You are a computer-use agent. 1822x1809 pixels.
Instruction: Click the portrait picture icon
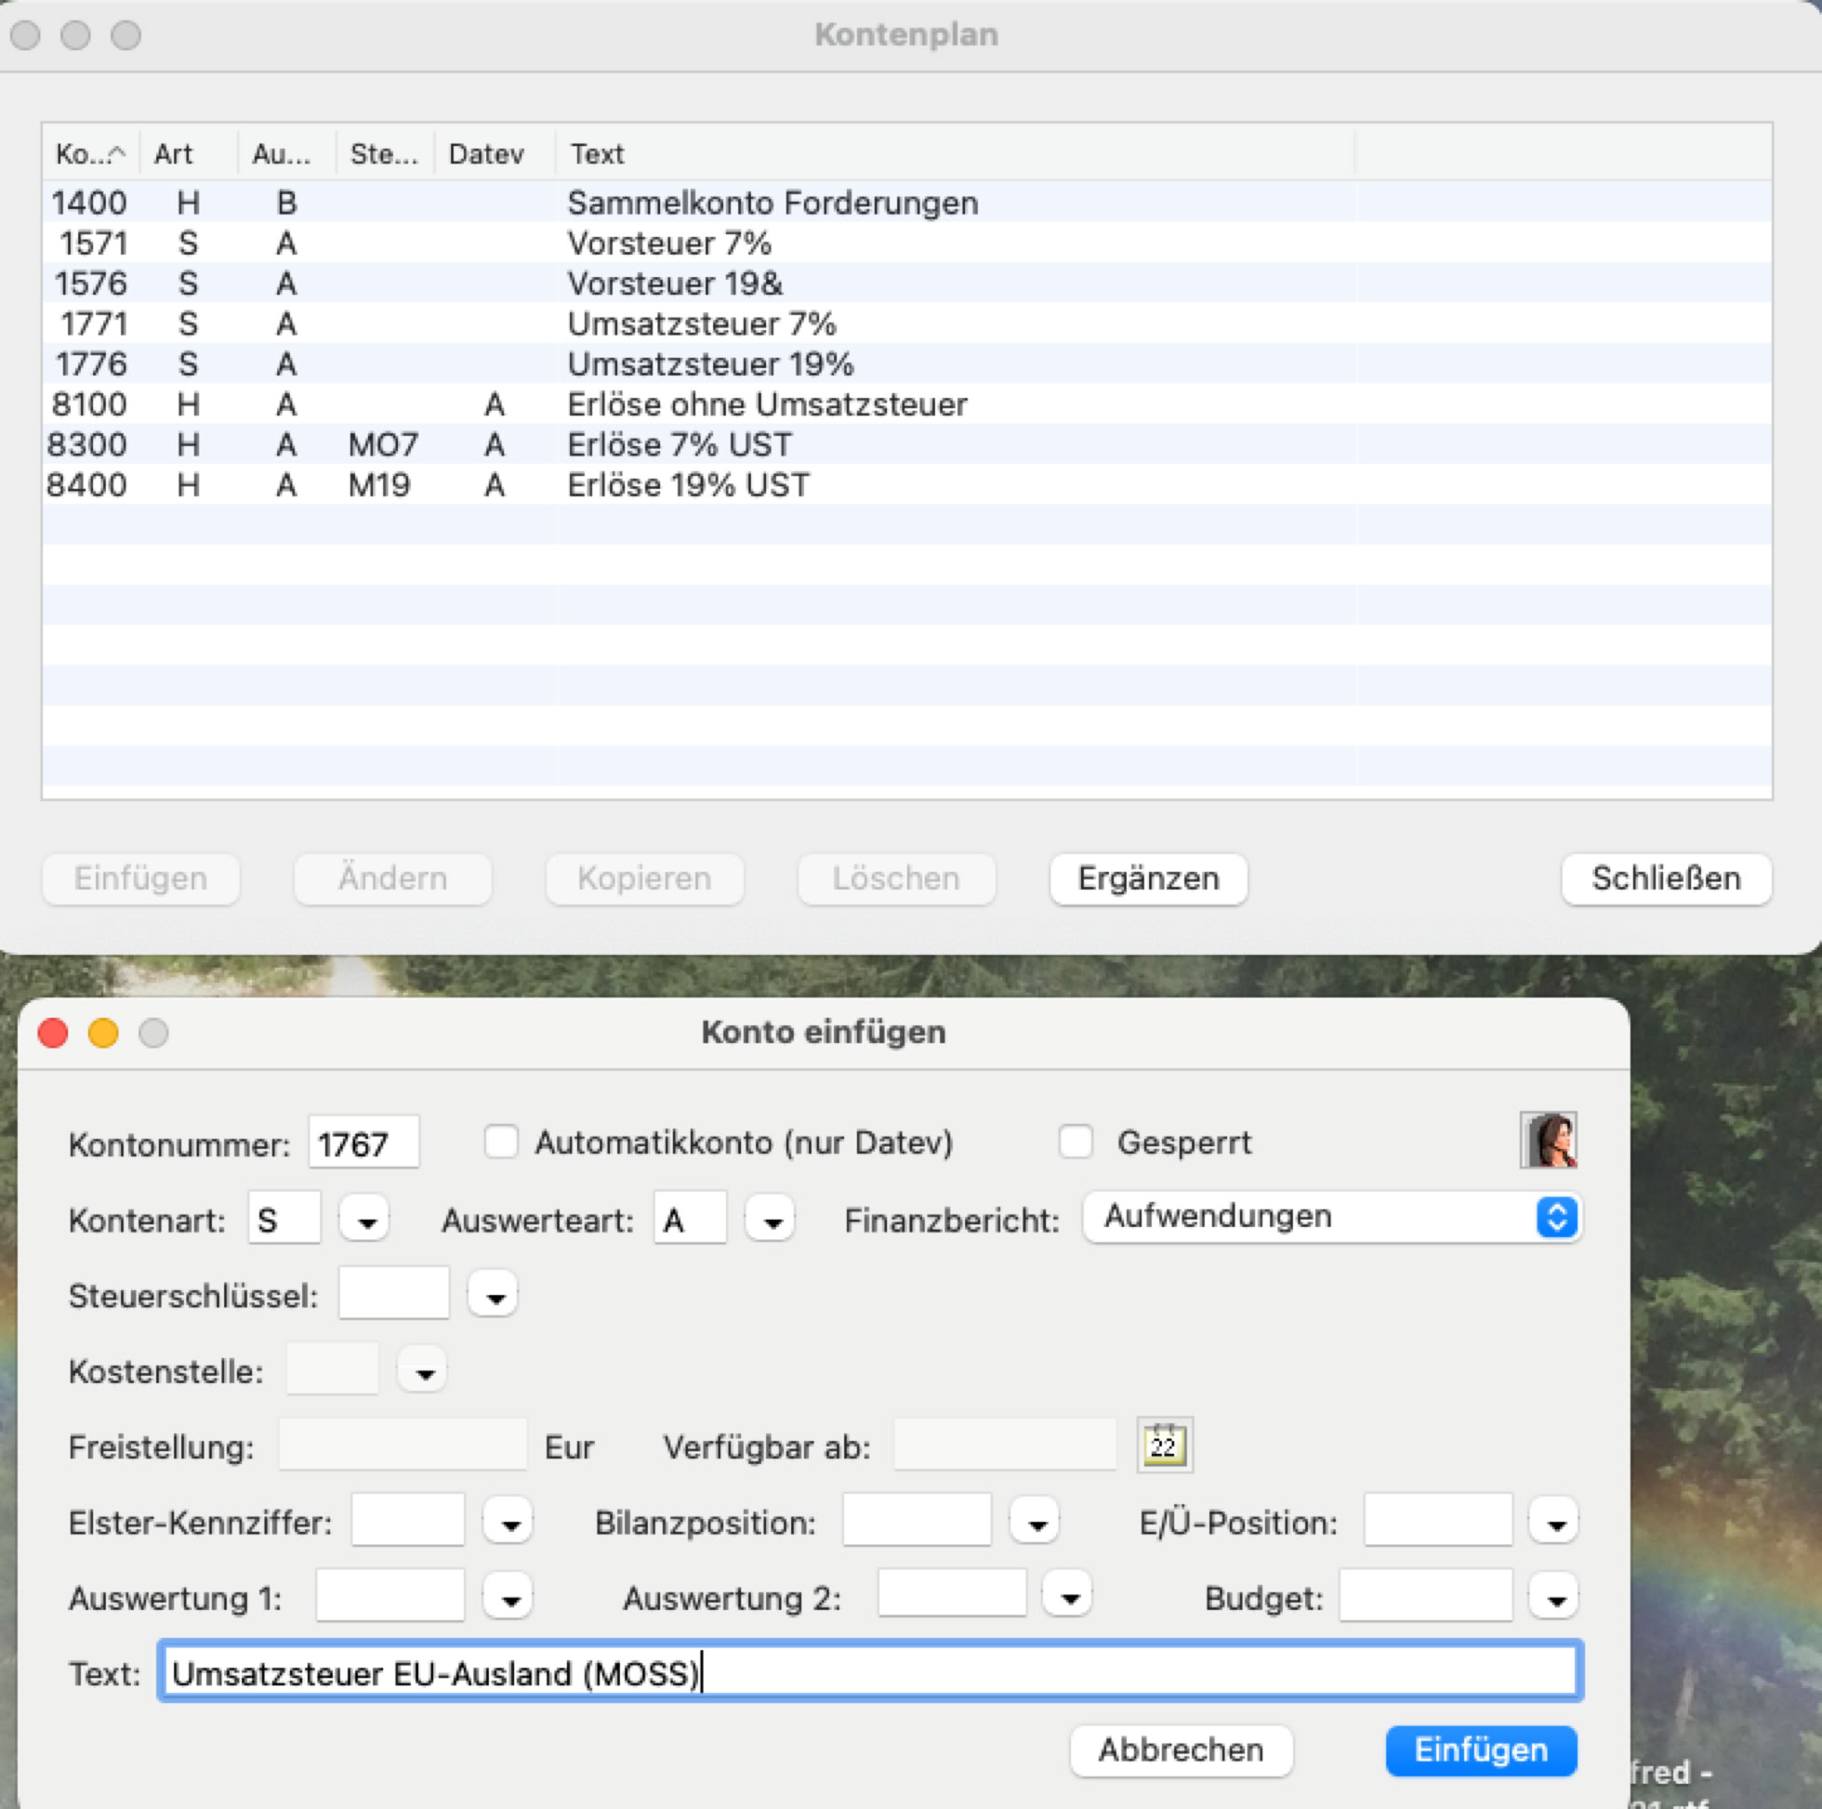[1548, 1141]
